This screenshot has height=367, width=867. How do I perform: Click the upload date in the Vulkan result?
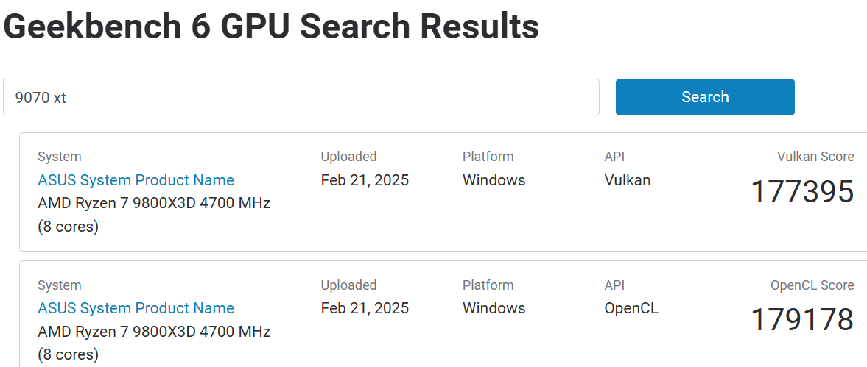365,180
